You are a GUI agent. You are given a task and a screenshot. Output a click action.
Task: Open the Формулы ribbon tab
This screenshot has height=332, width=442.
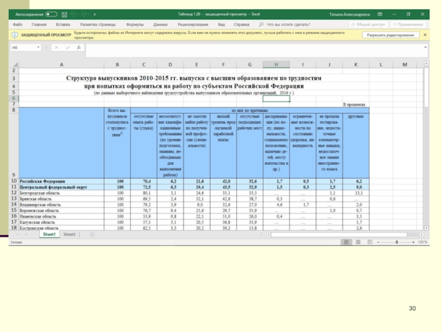click(x=135, y=24)
